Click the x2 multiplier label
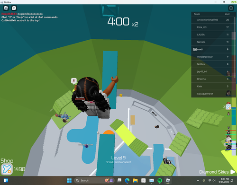The image size is (237, 185). (x=135, y=24)
